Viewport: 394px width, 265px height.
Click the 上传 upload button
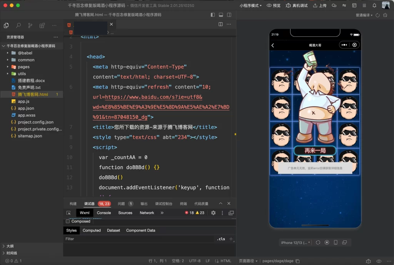(x=319, y=5)
